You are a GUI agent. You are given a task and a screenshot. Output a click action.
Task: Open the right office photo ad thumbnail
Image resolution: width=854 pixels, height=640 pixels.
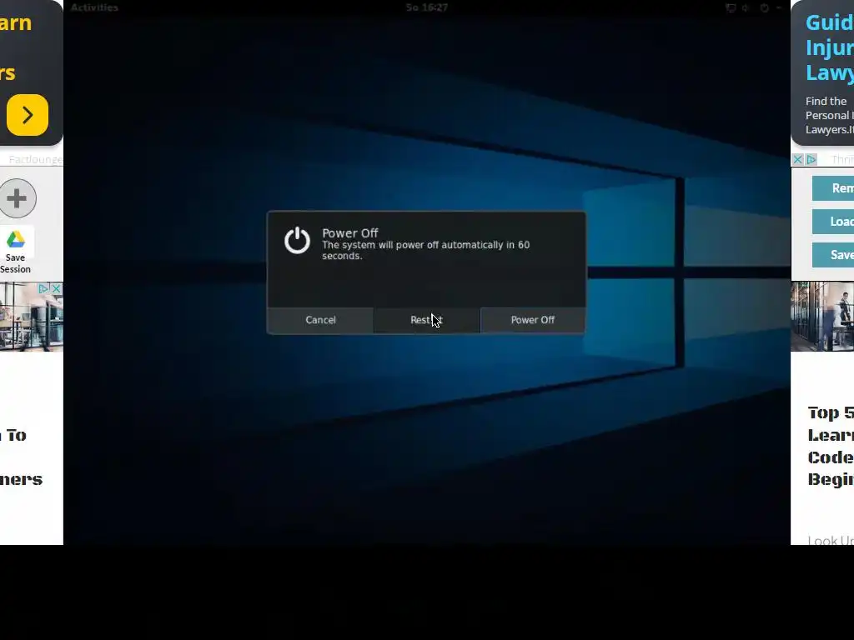coord(822,316)
